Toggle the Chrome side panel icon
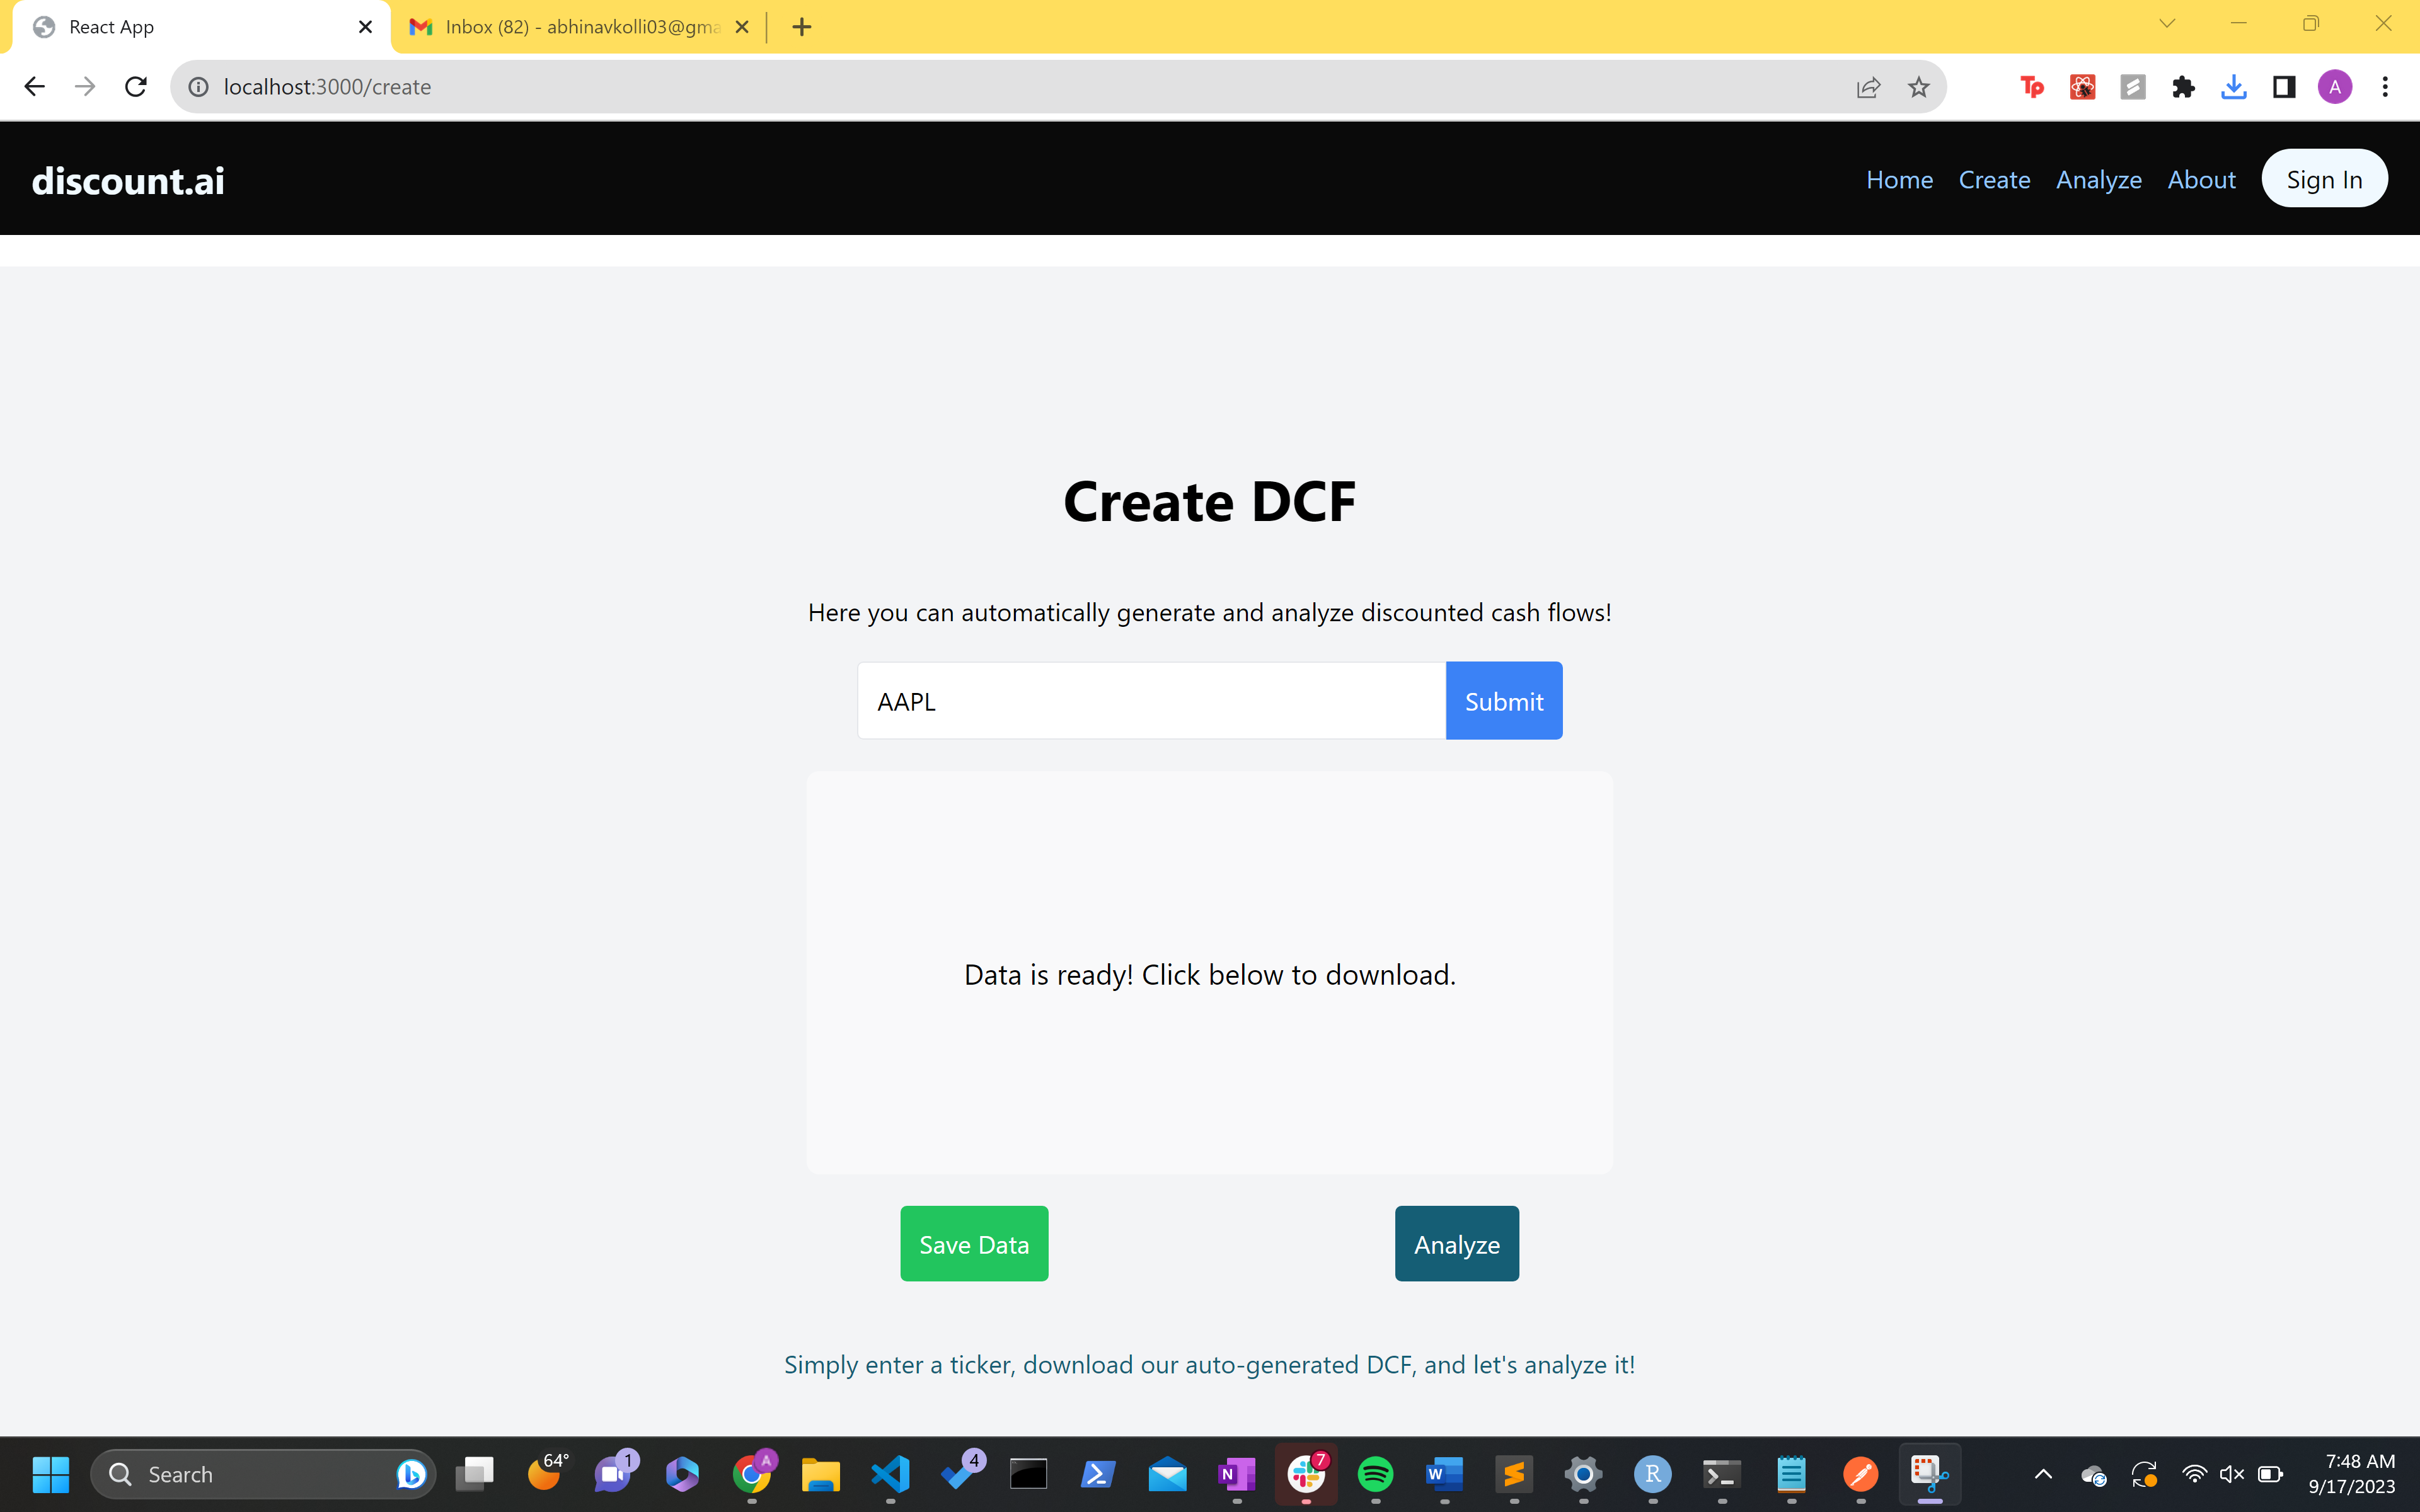2420x1512 pixels. click(x=2284, y=87)
